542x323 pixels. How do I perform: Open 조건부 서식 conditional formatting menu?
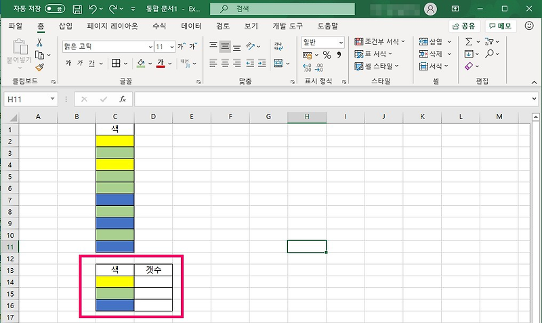tap(379, 42)
